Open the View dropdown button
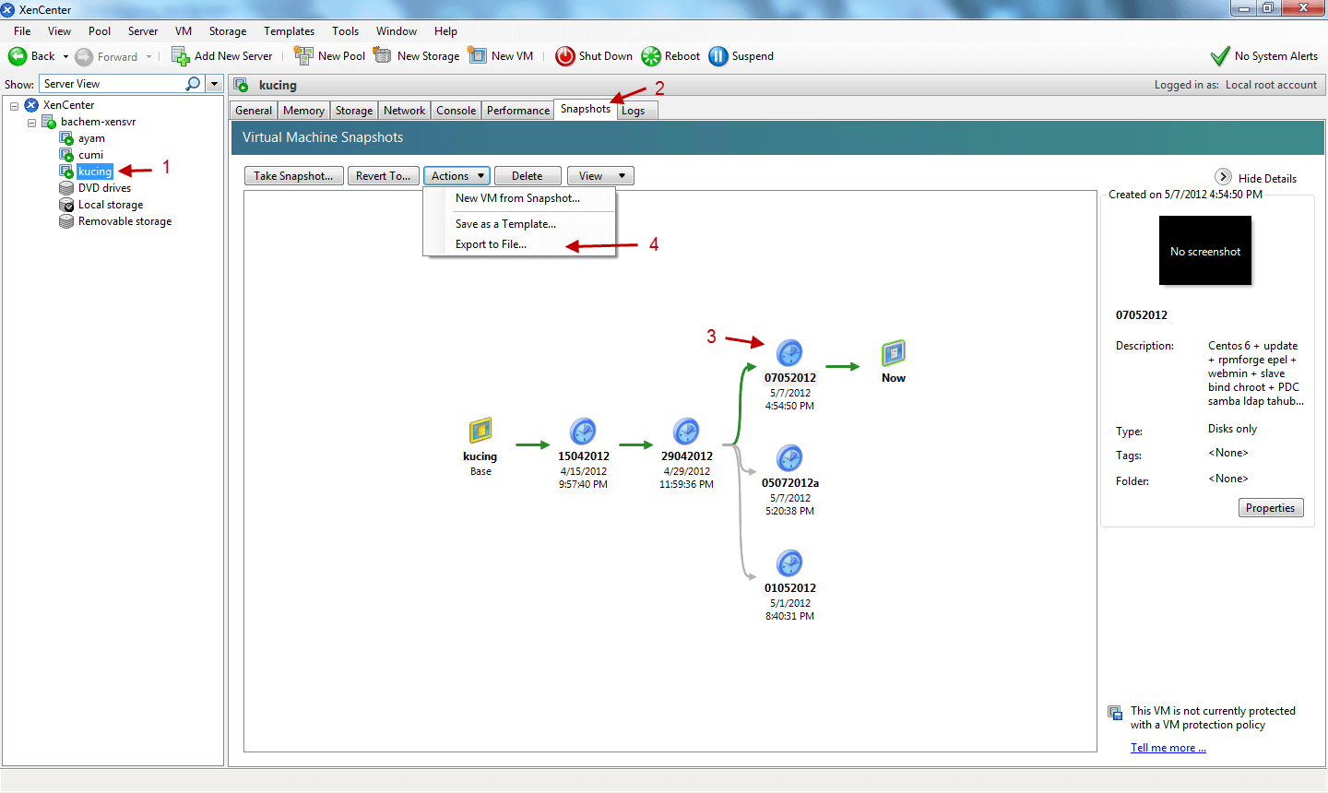This screenshot has width=1328, height=793. pos(600,176)
